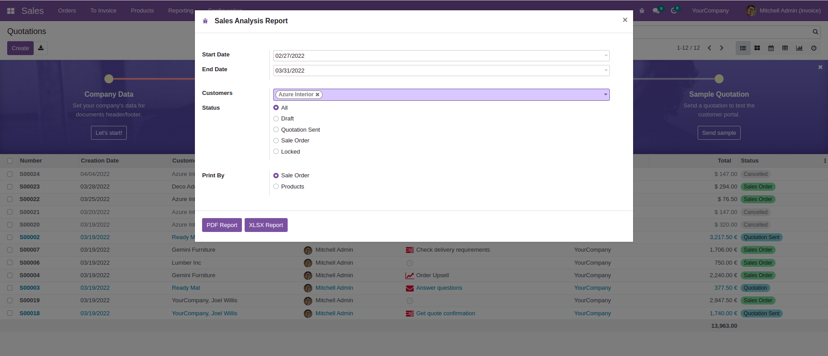Open the activities clock icon in navbar
Image resolution: width=828 pixels, height=356 pixels.
click(673, 11)
